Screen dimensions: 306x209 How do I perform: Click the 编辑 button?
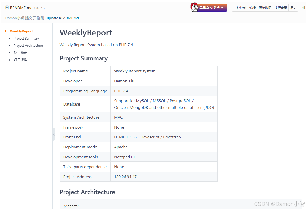[252, 8]
